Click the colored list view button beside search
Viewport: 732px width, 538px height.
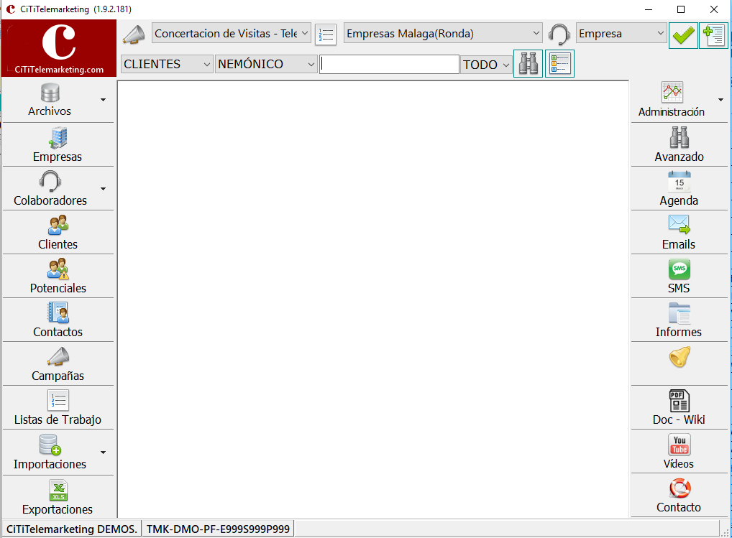click(559, 63)
